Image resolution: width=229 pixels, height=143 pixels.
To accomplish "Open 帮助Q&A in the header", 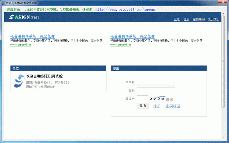I will pos(199,19).
